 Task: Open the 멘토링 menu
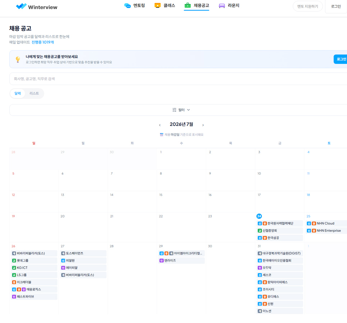[135, 5]
